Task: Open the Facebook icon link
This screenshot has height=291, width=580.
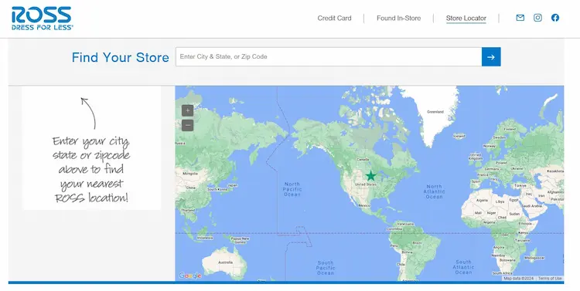Action: [554, 18]
